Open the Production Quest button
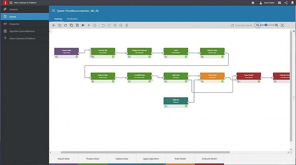 click(242, 25)
